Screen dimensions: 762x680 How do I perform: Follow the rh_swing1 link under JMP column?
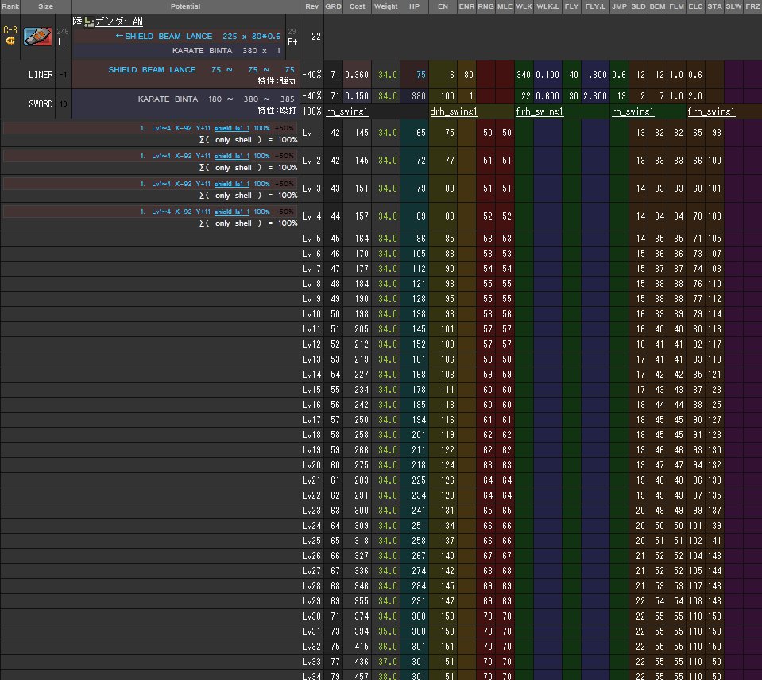[x=632, y=111]
